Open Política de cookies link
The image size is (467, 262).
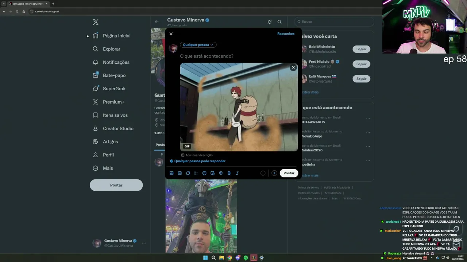[309, 193]
